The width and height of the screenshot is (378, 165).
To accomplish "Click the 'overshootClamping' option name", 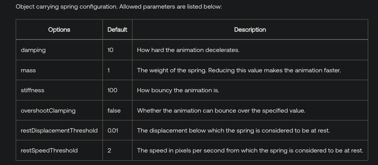I will (48, 111).
